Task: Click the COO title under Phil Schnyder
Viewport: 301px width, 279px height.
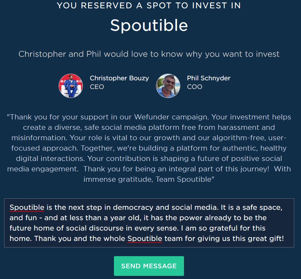Action: [195, 87]
